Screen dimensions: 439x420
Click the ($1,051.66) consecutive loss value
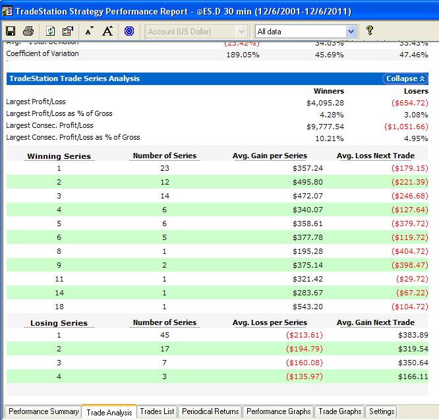coord(406,127)
